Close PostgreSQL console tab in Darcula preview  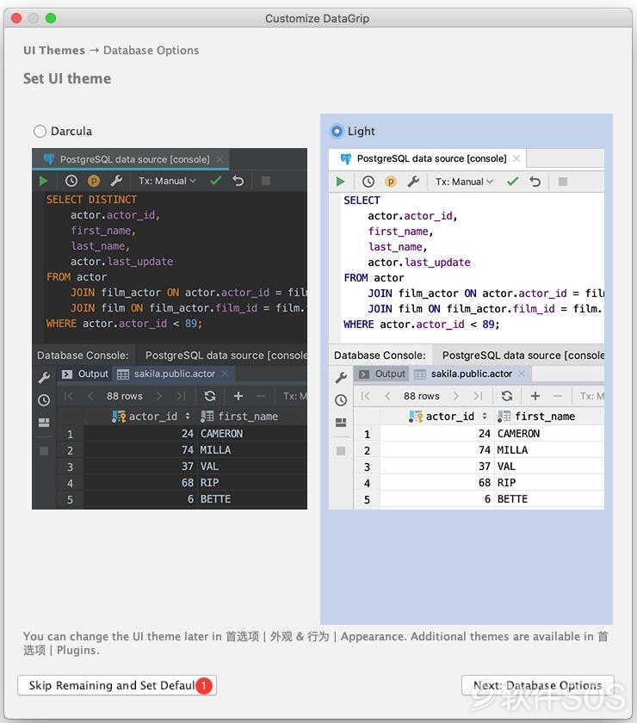[220, 159]
